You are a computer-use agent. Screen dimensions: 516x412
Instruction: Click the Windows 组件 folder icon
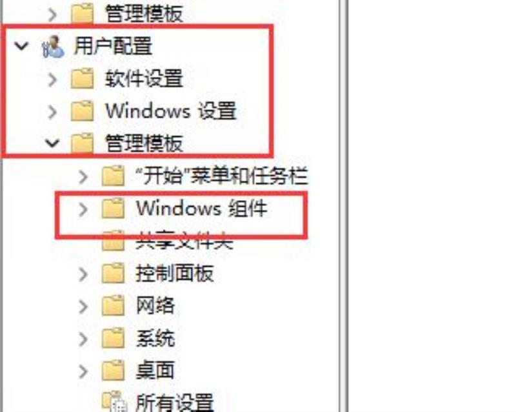(x=114, y=209)
